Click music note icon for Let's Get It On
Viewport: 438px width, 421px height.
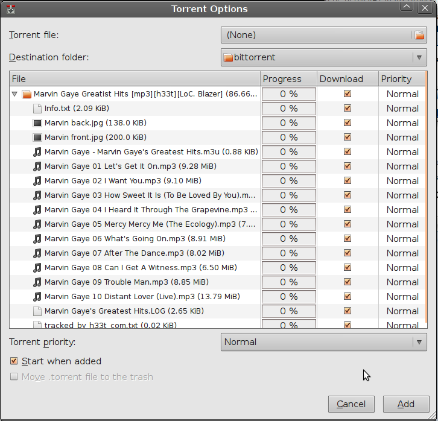[37, 166]
